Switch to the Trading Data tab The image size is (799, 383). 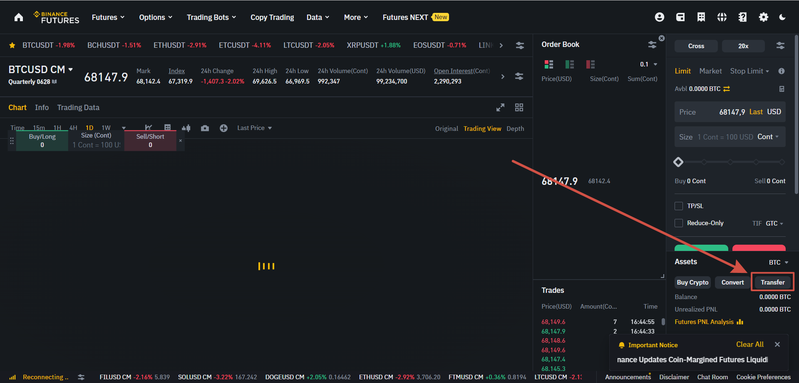click(78, 108)
